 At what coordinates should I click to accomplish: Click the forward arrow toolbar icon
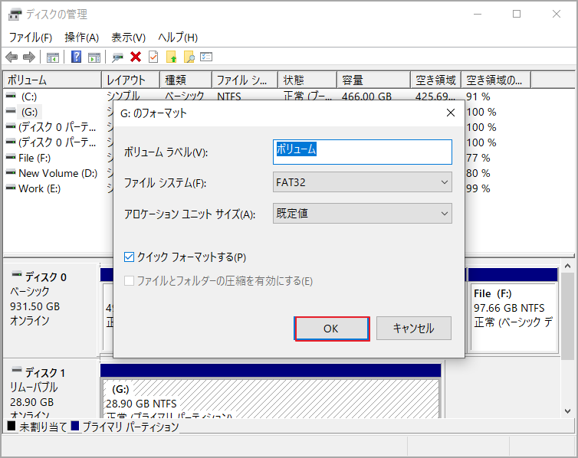(28, 57)
